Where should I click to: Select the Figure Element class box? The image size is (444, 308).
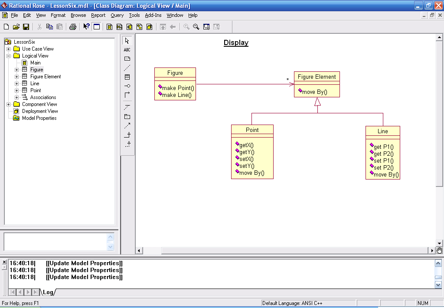click(317, 84)
